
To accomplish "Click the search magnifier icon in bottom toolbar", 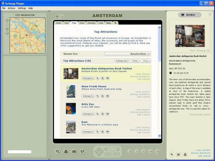I will pos(58,152).
